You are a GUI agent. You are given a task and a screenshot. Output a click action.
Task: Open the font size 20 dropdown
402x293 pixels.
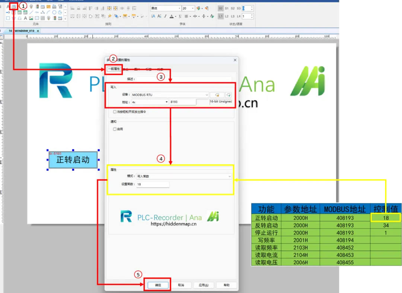pyautogui.click(x=192, y=8)
